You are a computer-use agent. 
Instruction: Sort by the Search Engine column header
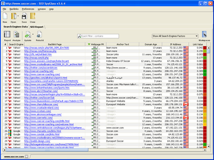click(16, 44)
